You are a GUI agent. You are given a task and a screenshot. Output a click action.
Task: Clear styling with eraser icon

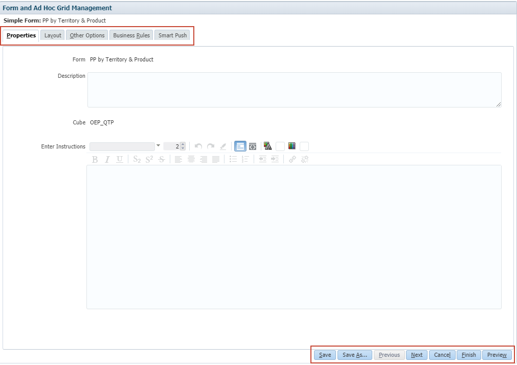tap(223, 146)
